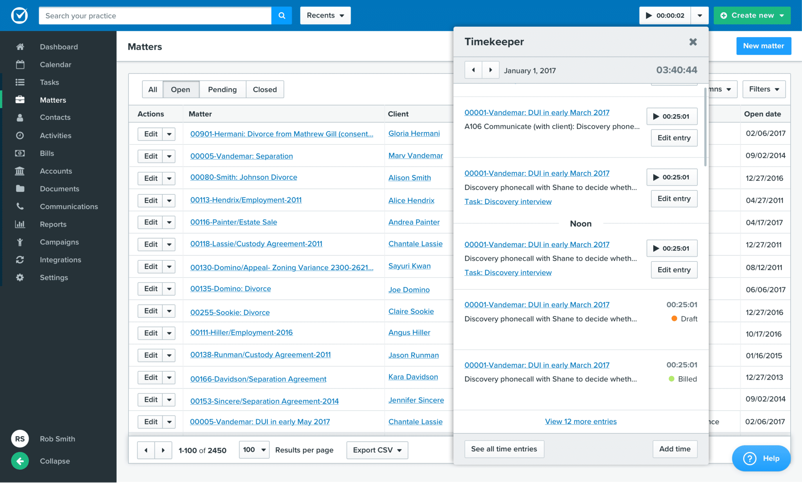This screenshot has height=483, width=802.
Task: Toggle the Columns filter in matters list
Action: coord(718,89)
